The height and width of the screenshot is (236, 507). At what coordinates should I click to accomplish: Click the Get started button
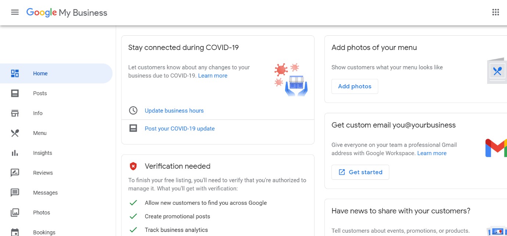[360, 172]
